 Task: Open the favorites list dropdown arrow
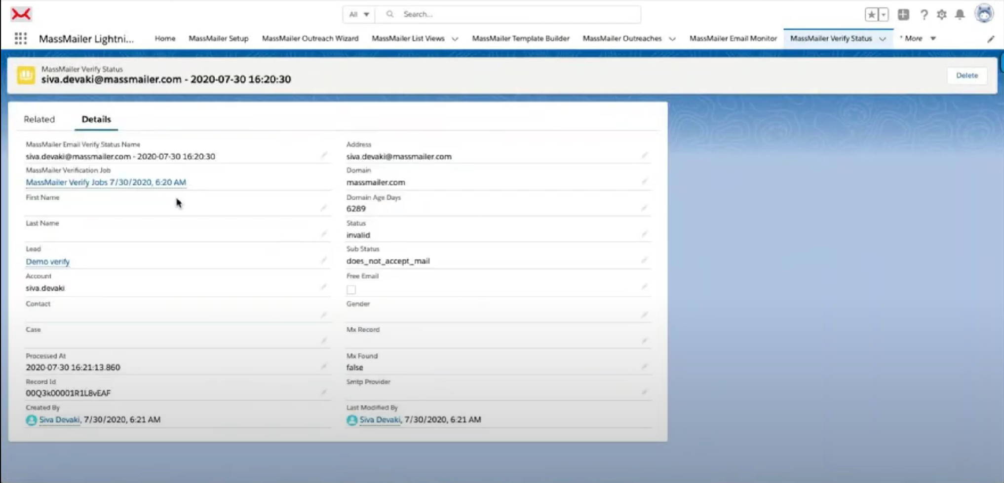(x=884, y=14)
